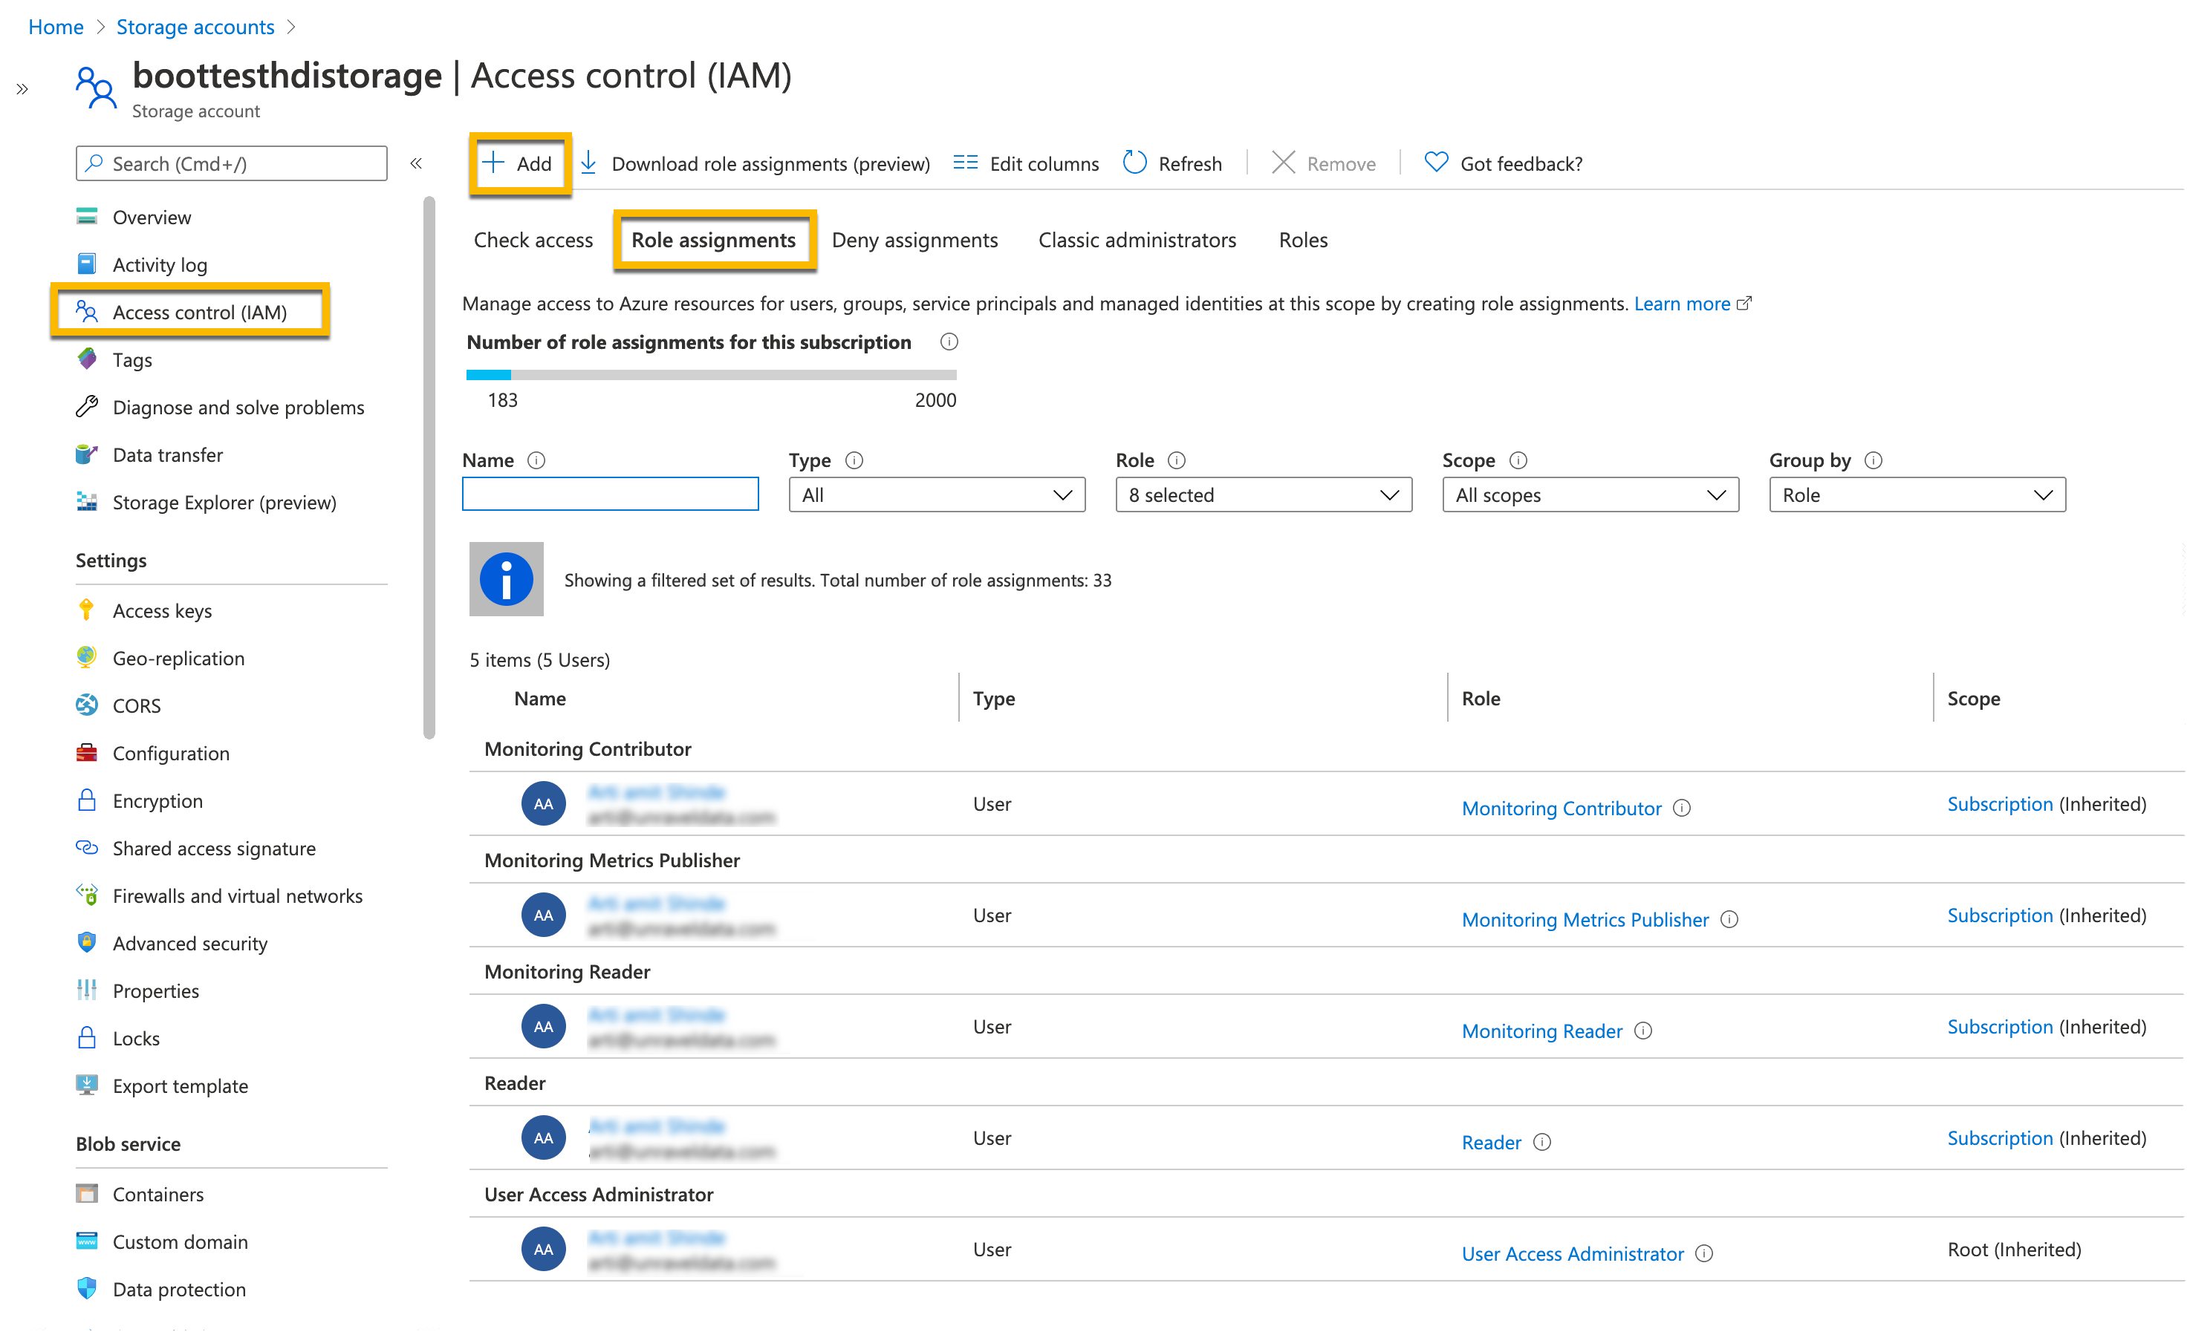The image size is (2187, 1332).
Task: Click the sidebar vertical scrollbar
Action: (x=429, y=466)
